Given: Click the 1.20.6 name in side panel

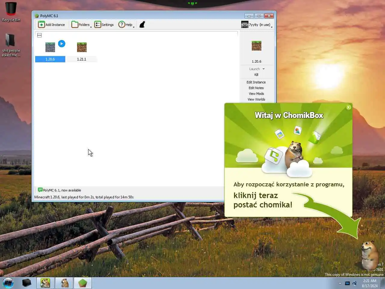Looking at the screenshot, I should (x=257, y=61).
